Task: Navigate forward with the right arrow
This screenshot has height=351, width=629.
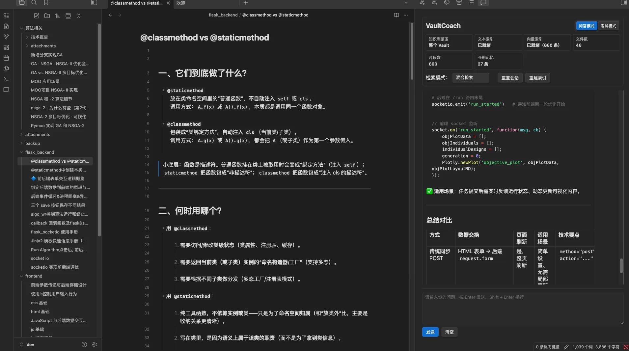Action: (120, 15)
